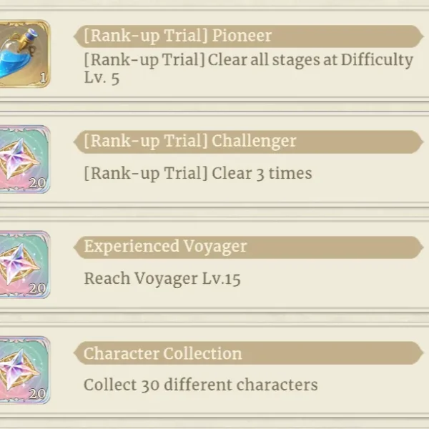Select the Challenger trial crystal reward icon

coord(24,159)
